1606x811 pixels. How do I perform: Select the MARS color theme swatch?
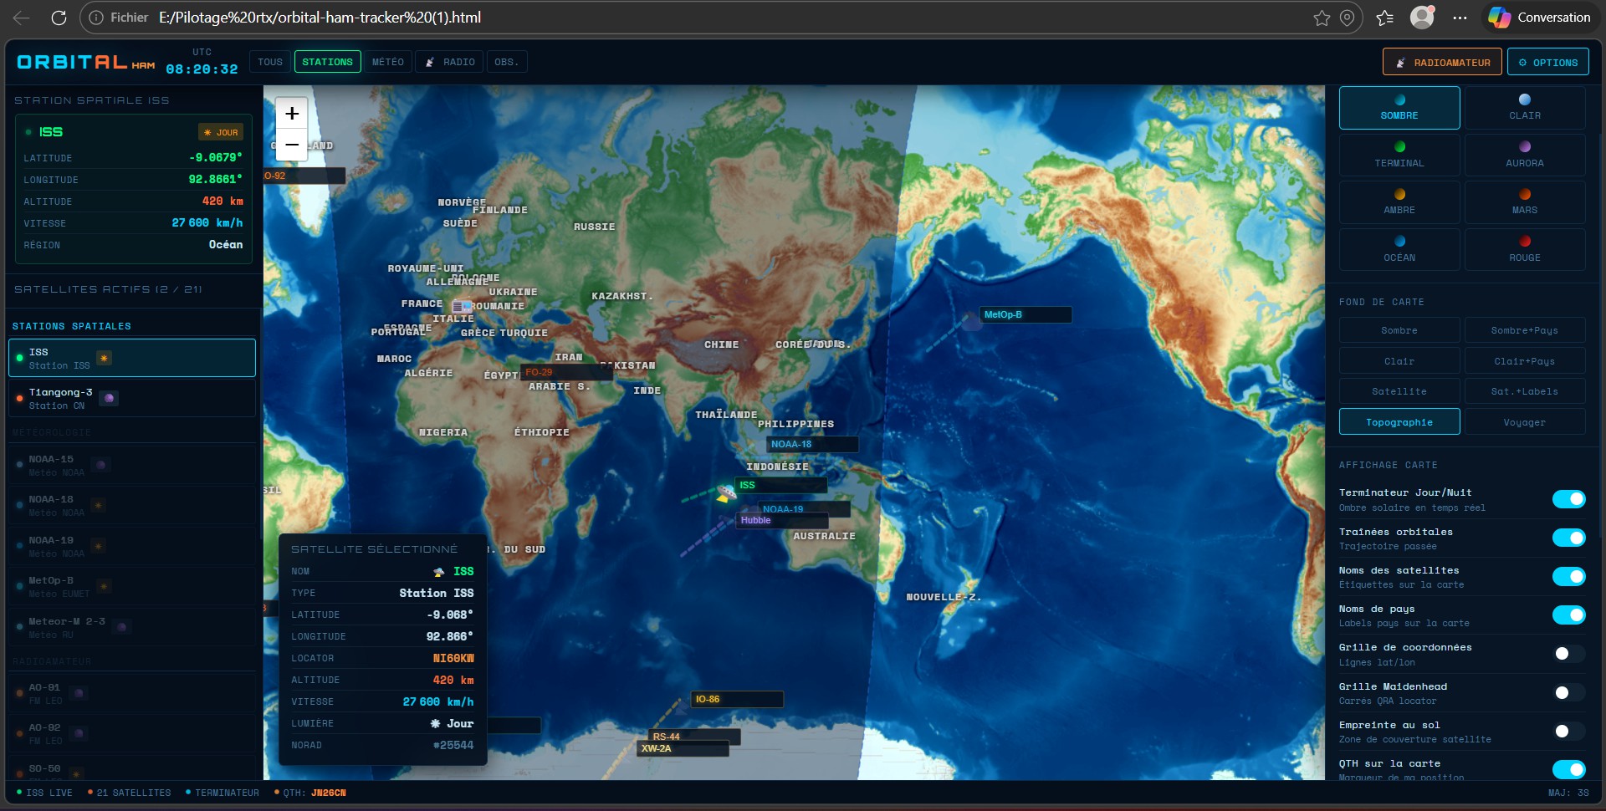tap(1524, 201)
